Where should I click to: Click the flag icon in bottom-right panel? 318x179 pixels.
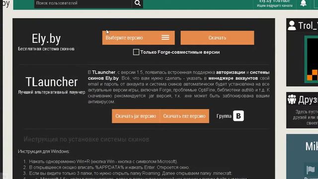point(311,170)
